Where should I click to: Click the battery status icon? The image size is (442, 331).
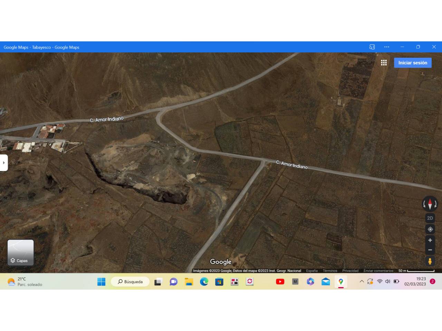click(x=396, y=281)
